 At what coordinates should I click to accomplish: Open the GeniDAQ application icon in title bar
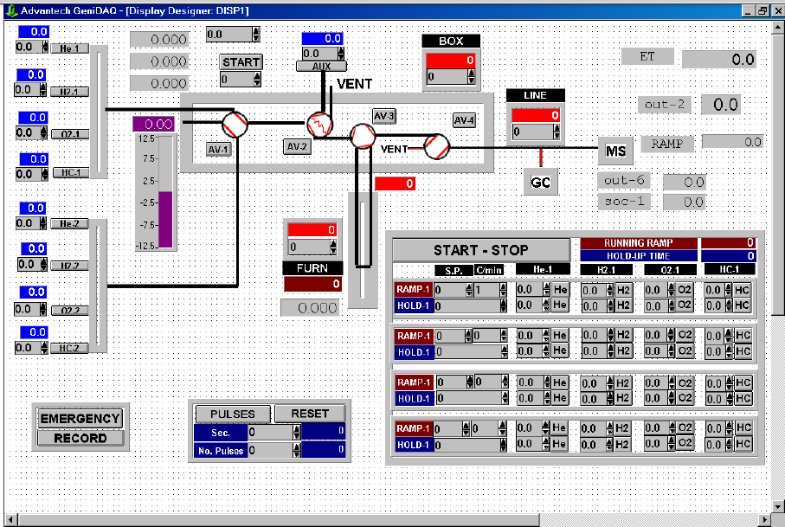coord(11,10)
